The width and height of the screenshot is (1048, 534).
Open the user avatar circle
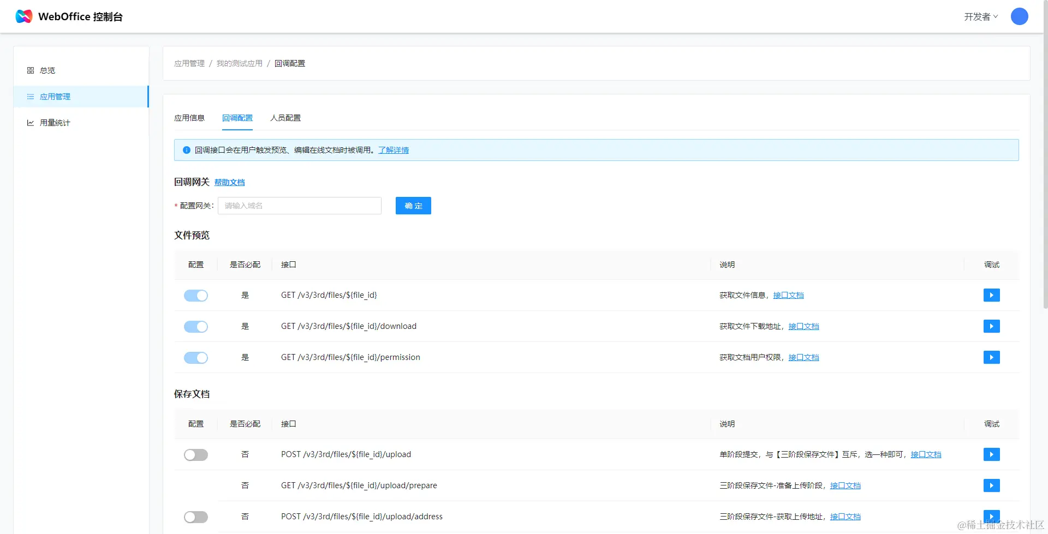(x=1019, y=16)
